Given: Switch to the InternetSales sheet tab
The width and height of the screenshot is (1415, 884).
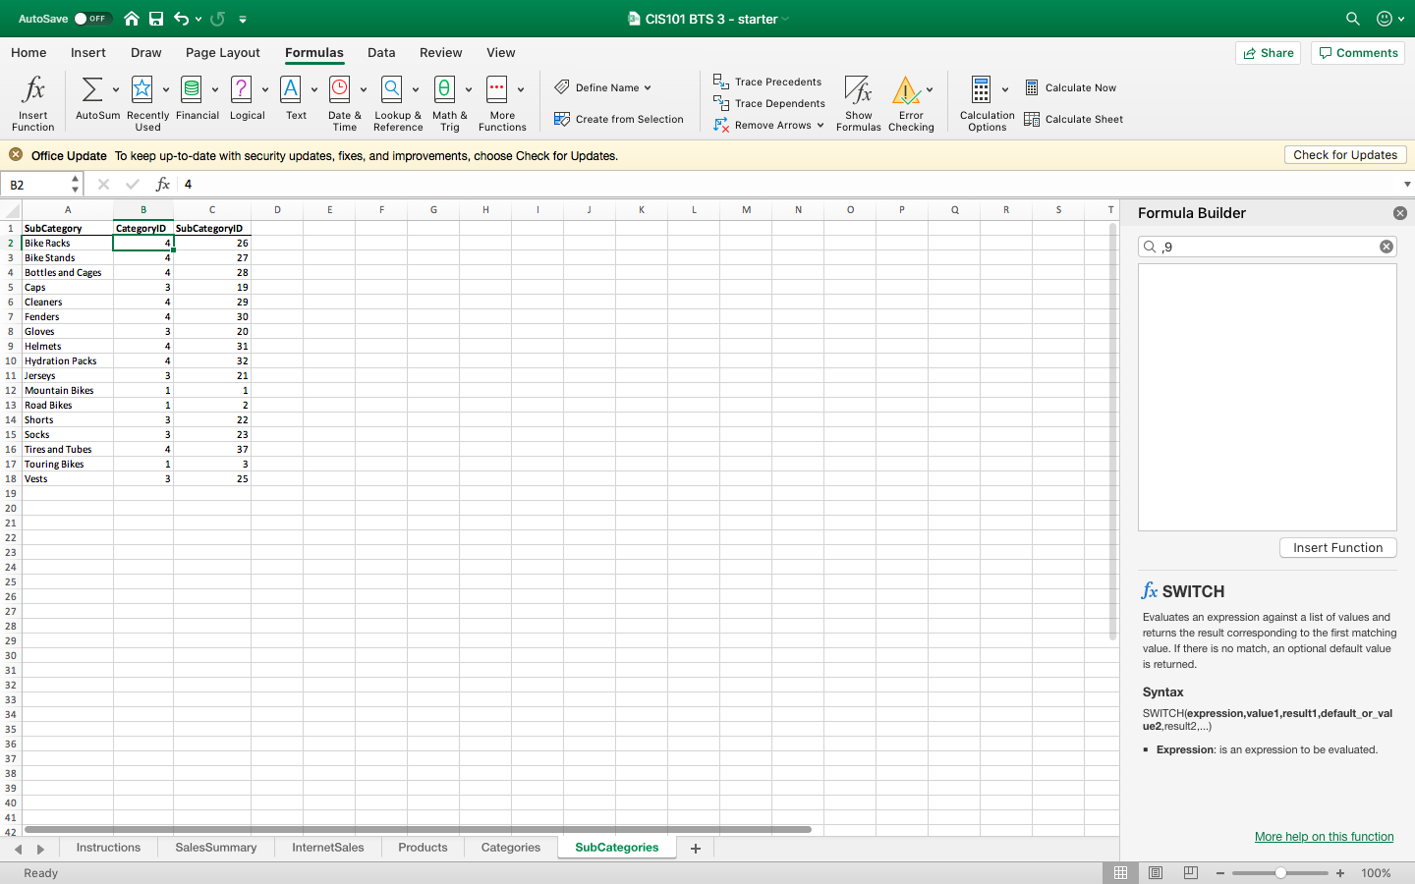Looking at the screenshot, I should [328, 848].
